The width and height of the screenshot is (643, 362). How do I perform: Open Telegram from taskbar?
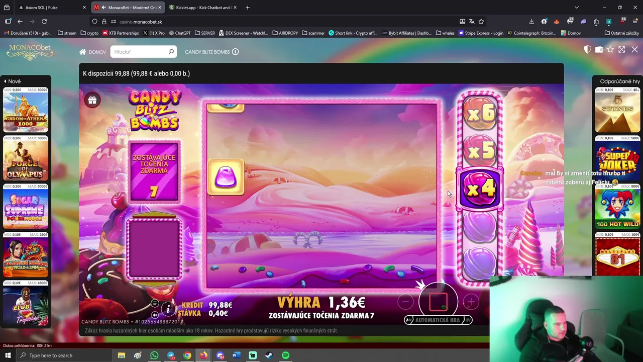(x=170, y=355)
